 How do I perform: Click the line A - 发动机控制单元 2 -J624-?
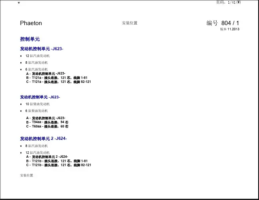[x=47, y=157]
